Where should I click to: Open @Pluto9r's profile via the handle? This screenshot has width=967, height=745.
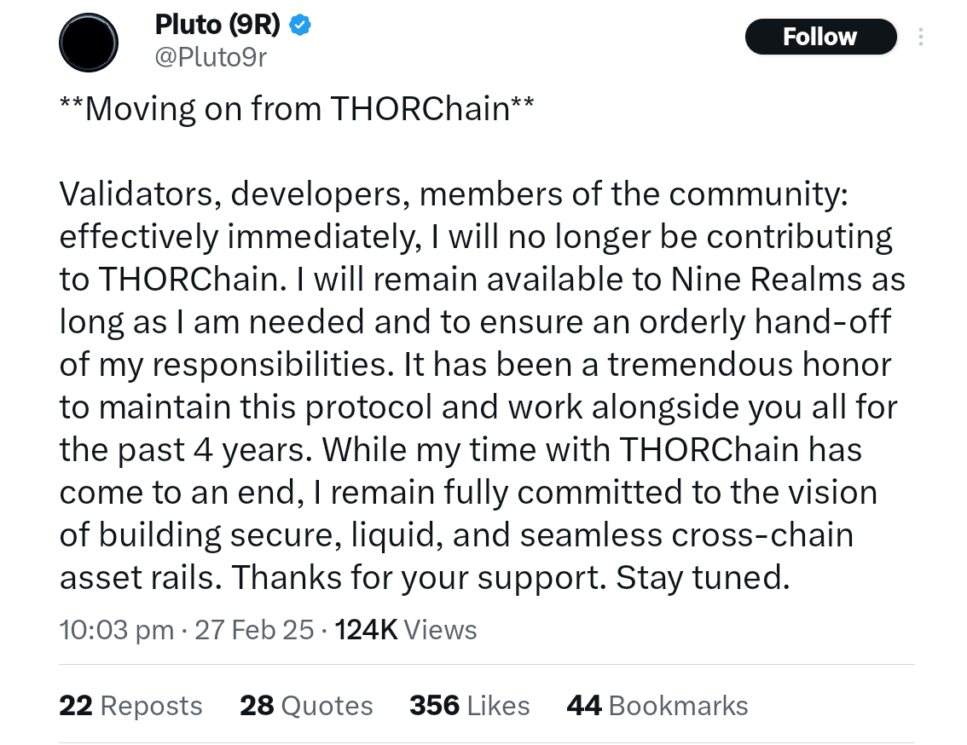coord(210,57)
